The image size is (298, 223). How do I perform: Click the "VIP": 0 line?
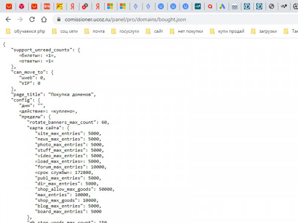click(30, 83)
